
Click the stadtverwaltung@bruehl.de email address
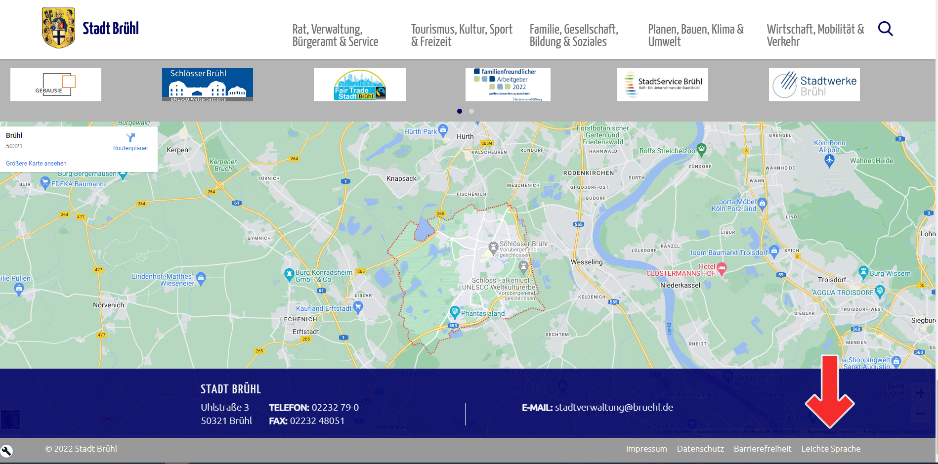(614, 407)
